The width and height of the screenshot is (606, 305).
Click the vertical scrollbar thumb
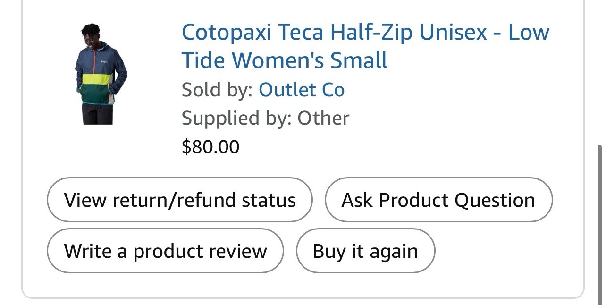[x=599, y=222]
